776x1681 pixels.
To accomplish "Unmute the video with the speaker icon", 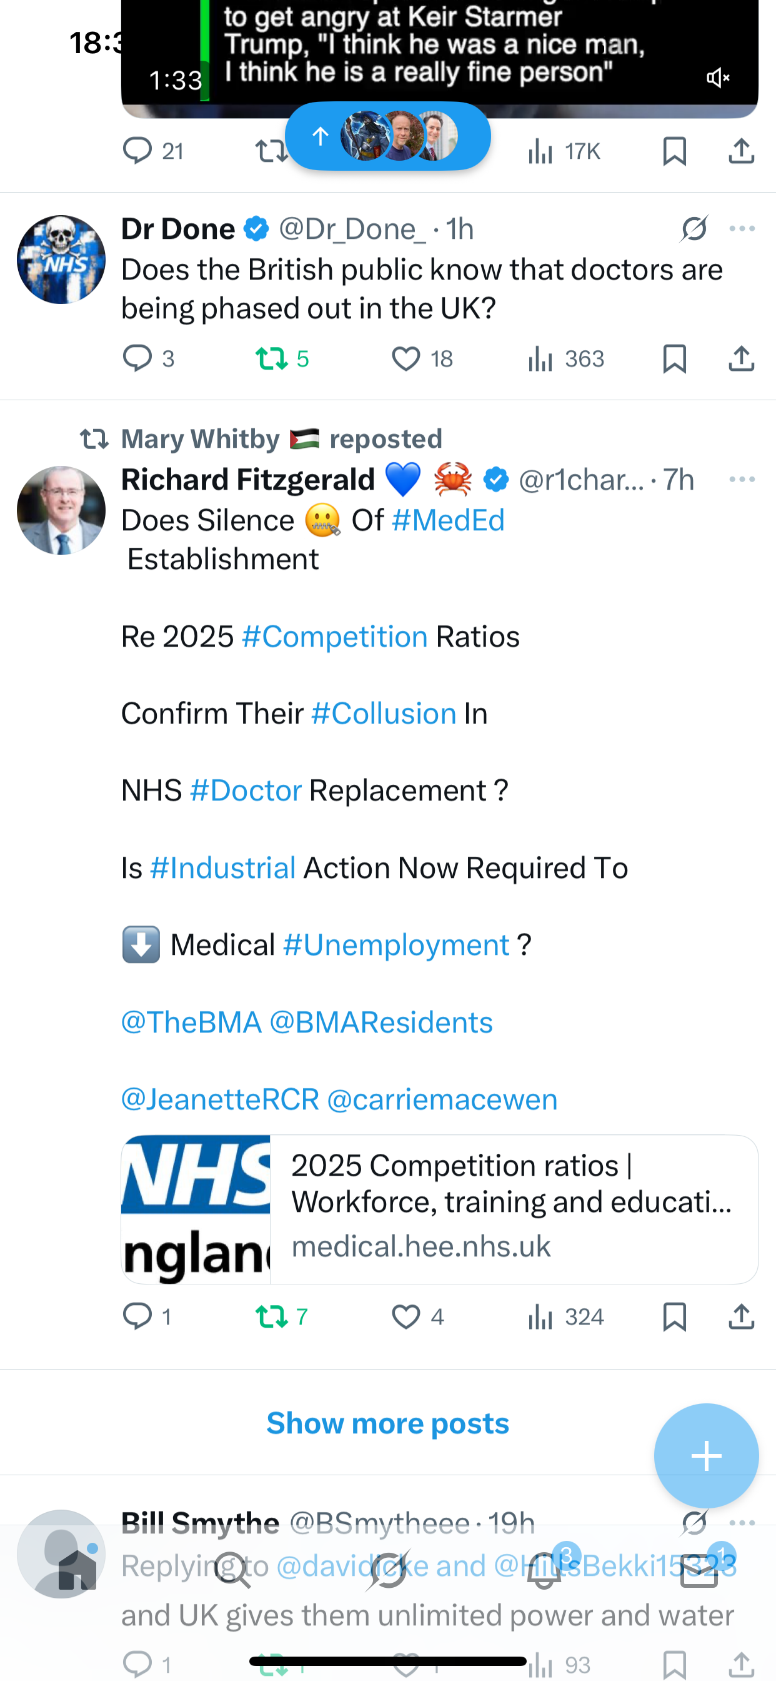I will click(x=717, y=78).
